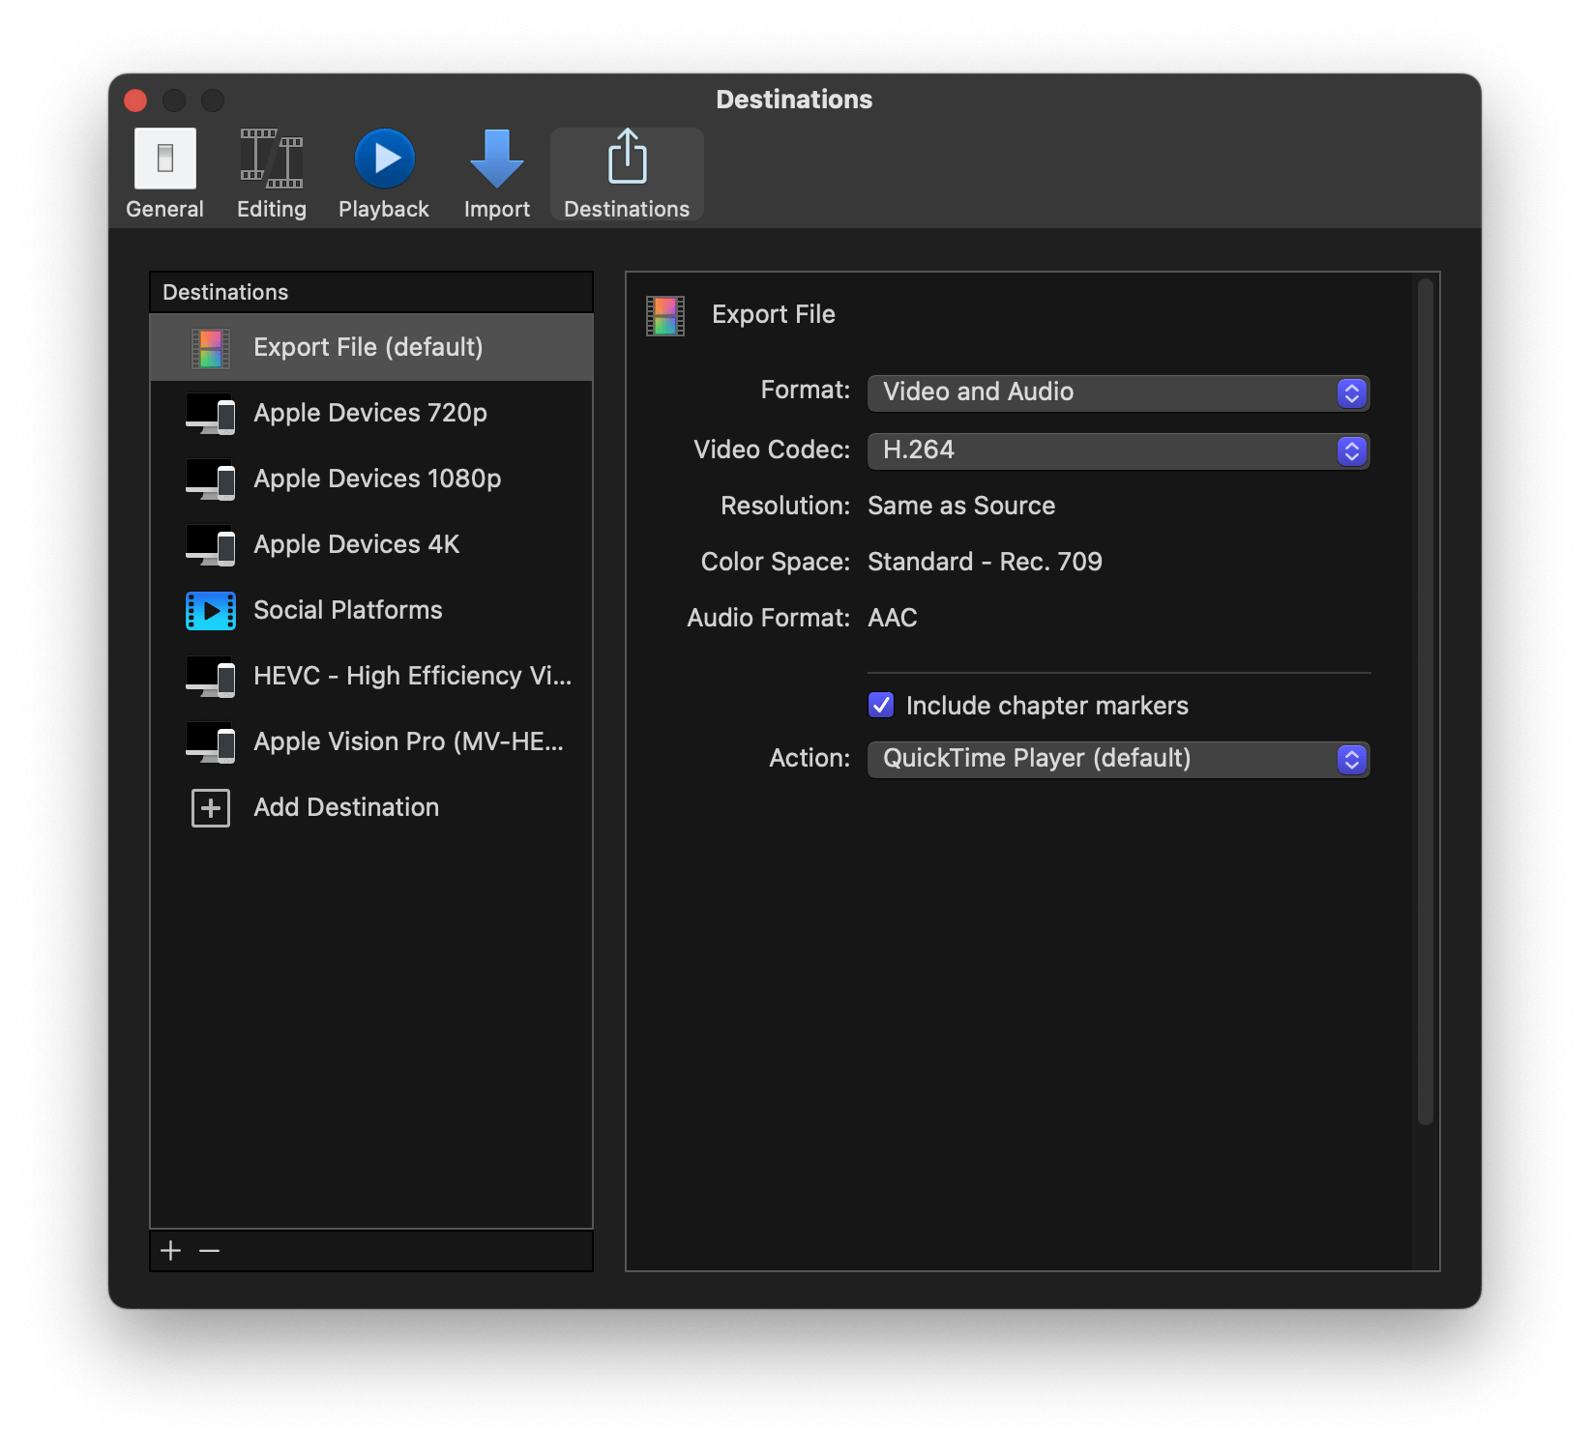Uncheck Include chapter markers checkbox
This screenshot has width=1590, height=1452.
tap(881, 705)
